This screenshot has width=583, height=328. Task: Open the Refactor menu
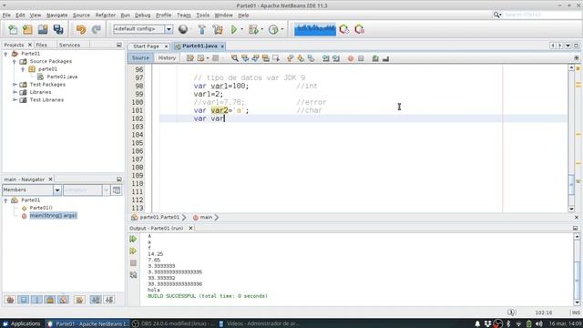tap(106, 15)
